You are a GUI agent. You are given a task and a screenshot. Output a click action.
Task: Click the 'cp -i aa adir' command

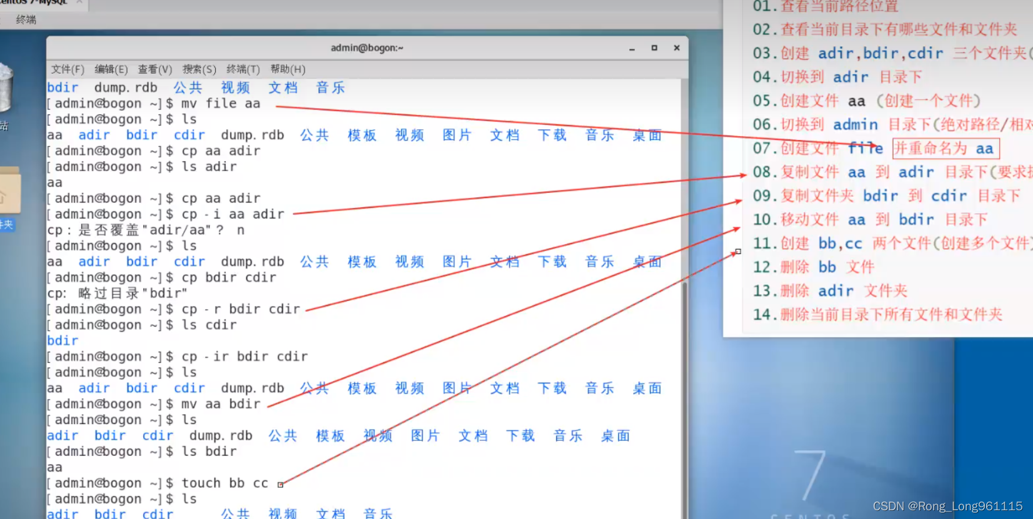tap(232, 214)
